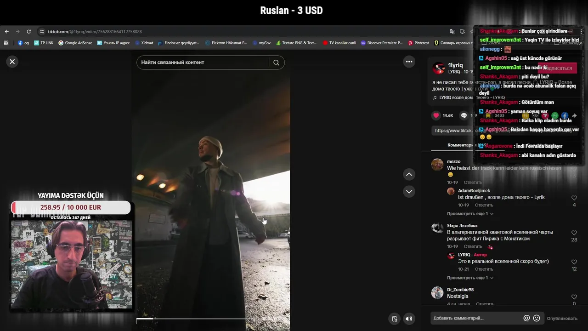Viewport: 588px width, 331px height.
Task: Open the emoji picker in comment box
Action: coord(536,318)
